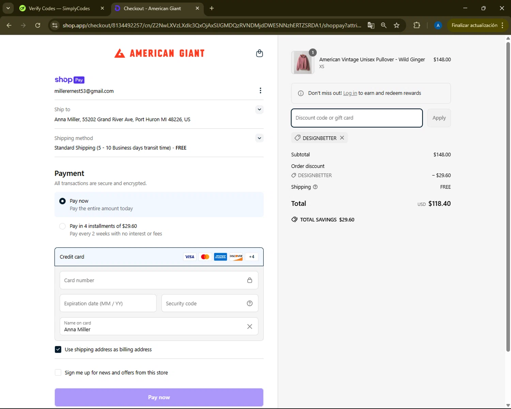The image size is (511, 409).
Task: Select the Credit card payment header
Action: [159, 257]
